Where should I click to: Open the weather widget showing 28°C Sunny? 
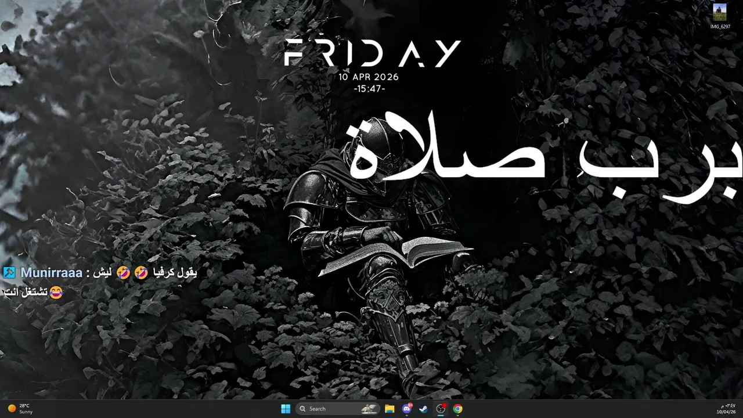click(x=20, y=409)
